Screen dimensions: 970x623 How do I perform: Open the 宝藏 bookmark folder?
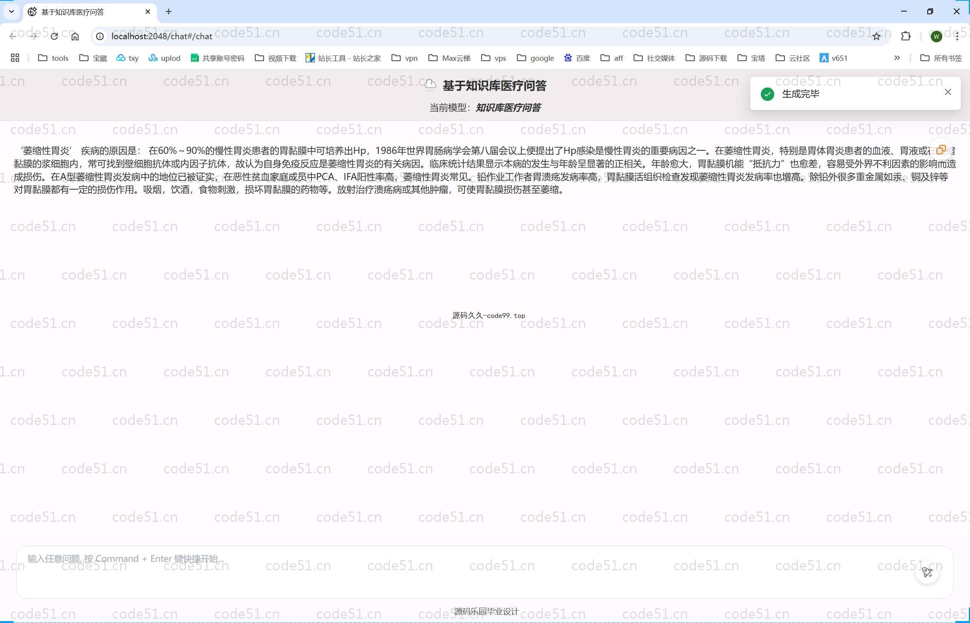coord(93,58)
